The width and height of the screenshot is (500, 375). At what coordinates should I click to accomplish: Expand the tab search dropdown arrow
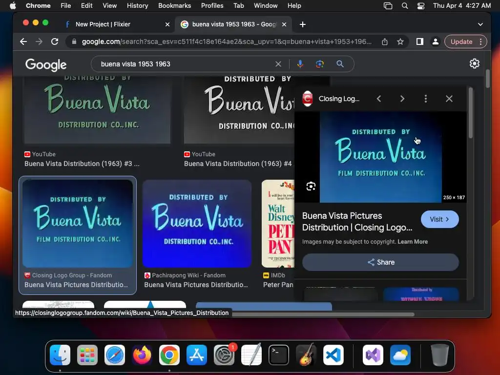[480, 24]
